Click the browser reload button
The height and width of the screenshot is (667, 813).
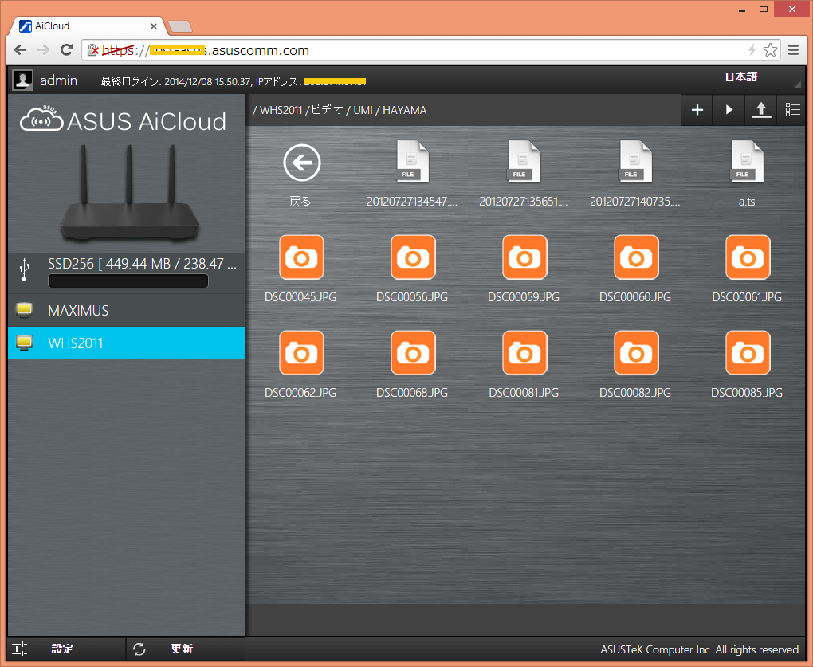[66, 49]
